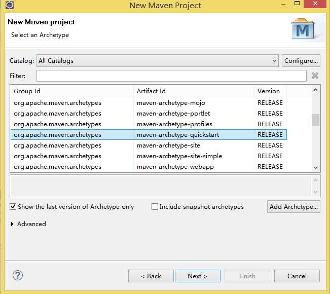Click the Eclipse icon in title bar
This screenshot has height=294, width=330.
click(x=10, y=5)
